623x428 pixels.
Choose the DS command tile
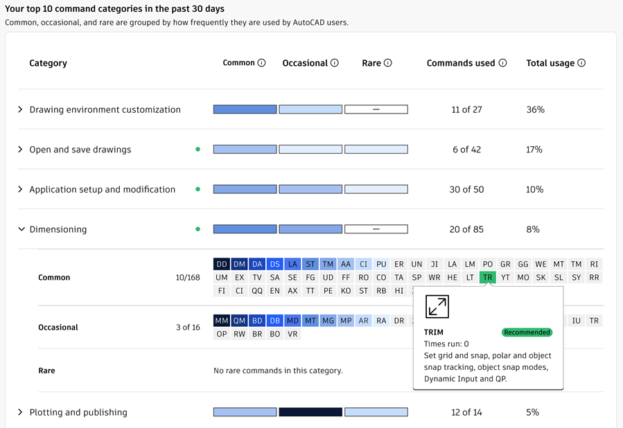[275, 264]
